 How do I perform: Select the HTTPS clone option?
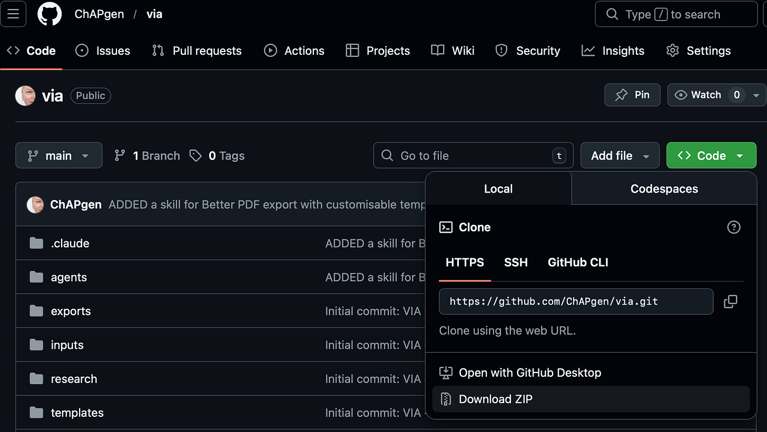pyautogui.click(x=465, y=262)
